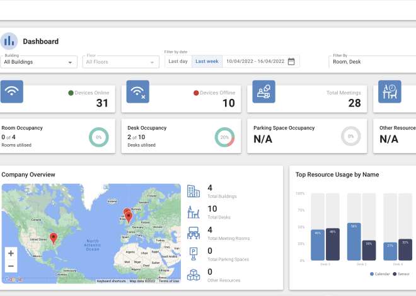Viewport: 416px width, 296px height.
Task: Open the map Terms of Use link
Action: coord(169,281)
